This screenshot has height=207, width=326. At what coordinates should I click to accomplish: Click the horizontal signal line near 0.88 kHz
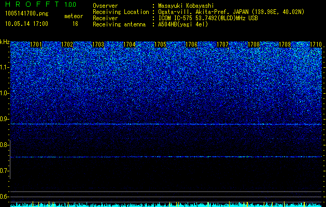[166, 124]
